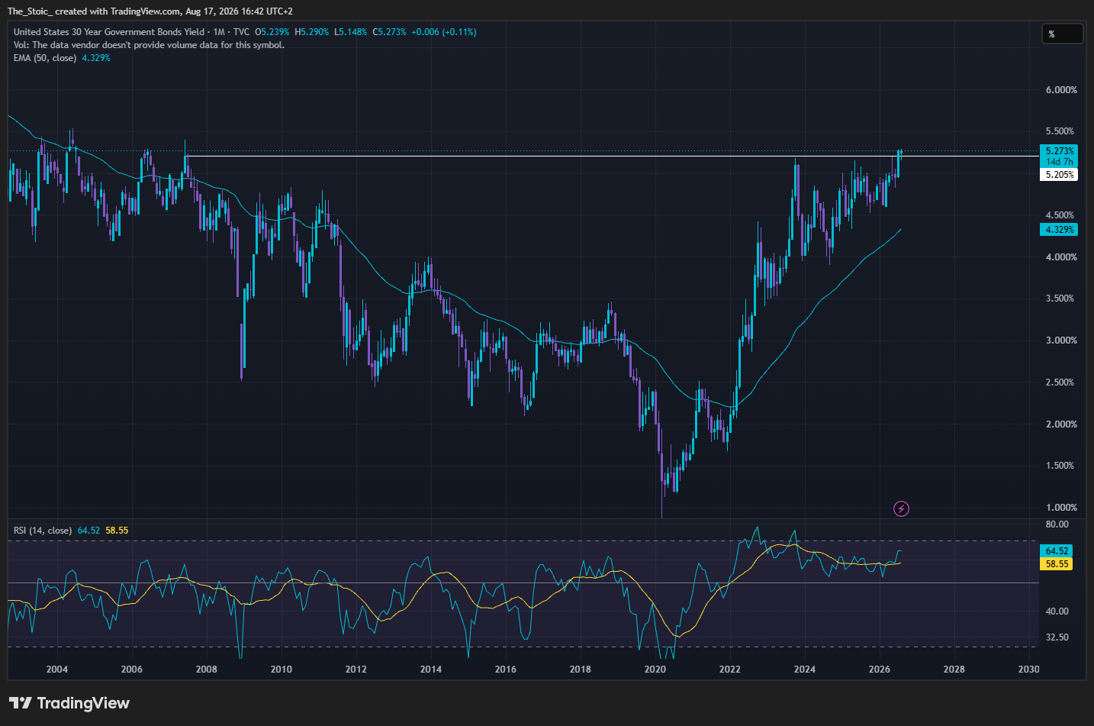Click the 2008 label on the time axis
The image size is (1094, 726).
[207, 670]
